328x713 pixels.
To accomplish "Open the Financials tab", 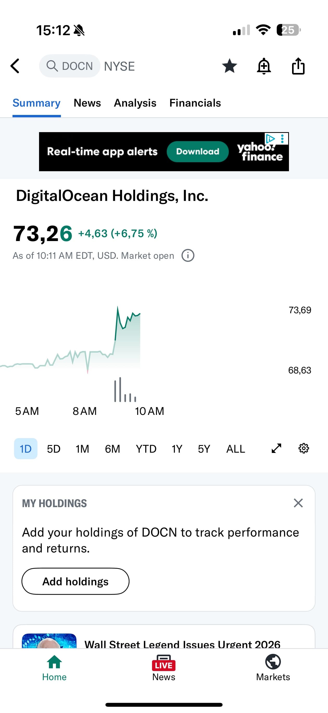I will (195, 103).
